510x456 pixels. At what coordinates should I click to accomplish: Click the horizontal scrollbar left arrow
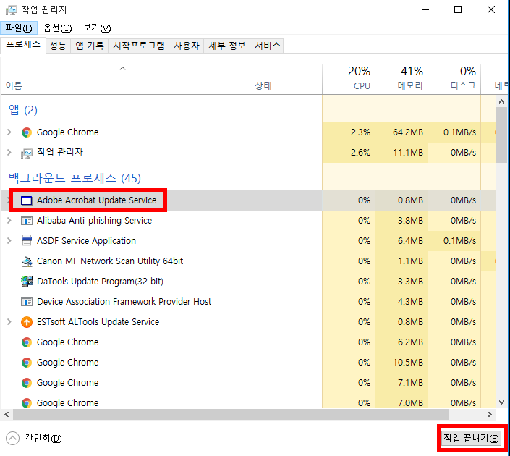pos(7,414)
